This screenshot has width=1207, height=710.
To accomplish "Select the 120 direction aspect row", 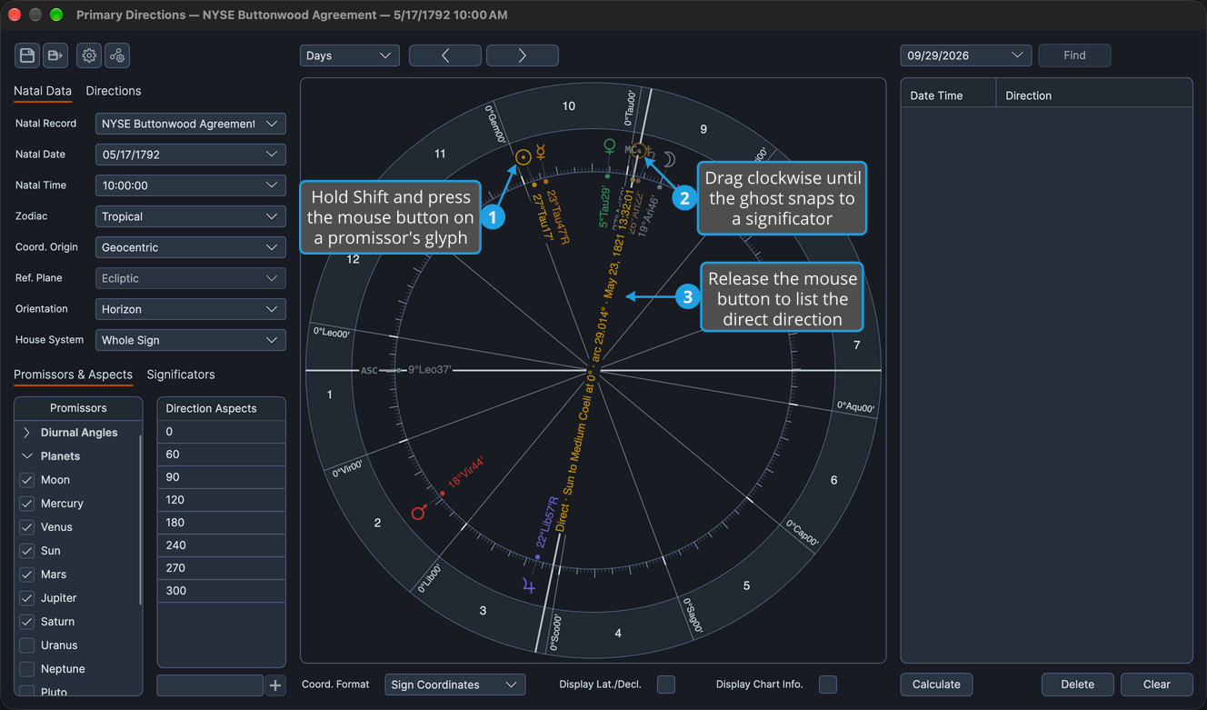I will 222,500.
